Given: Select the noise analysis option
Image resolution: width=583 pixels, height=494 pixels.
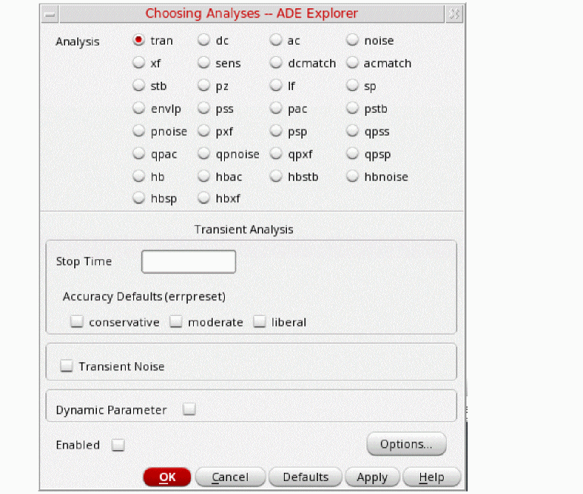Looking at the screenshot, I should 353,40.
